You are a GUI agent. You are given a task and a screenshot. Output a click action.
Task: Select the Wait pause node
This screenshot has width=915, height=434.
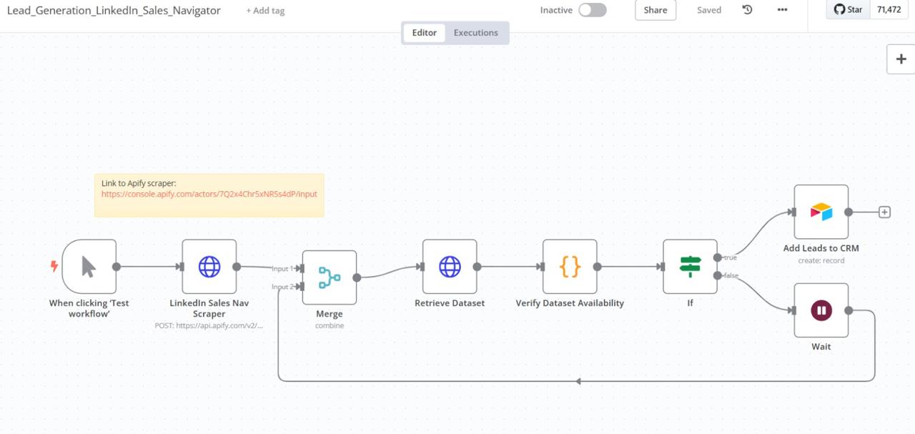821,310
